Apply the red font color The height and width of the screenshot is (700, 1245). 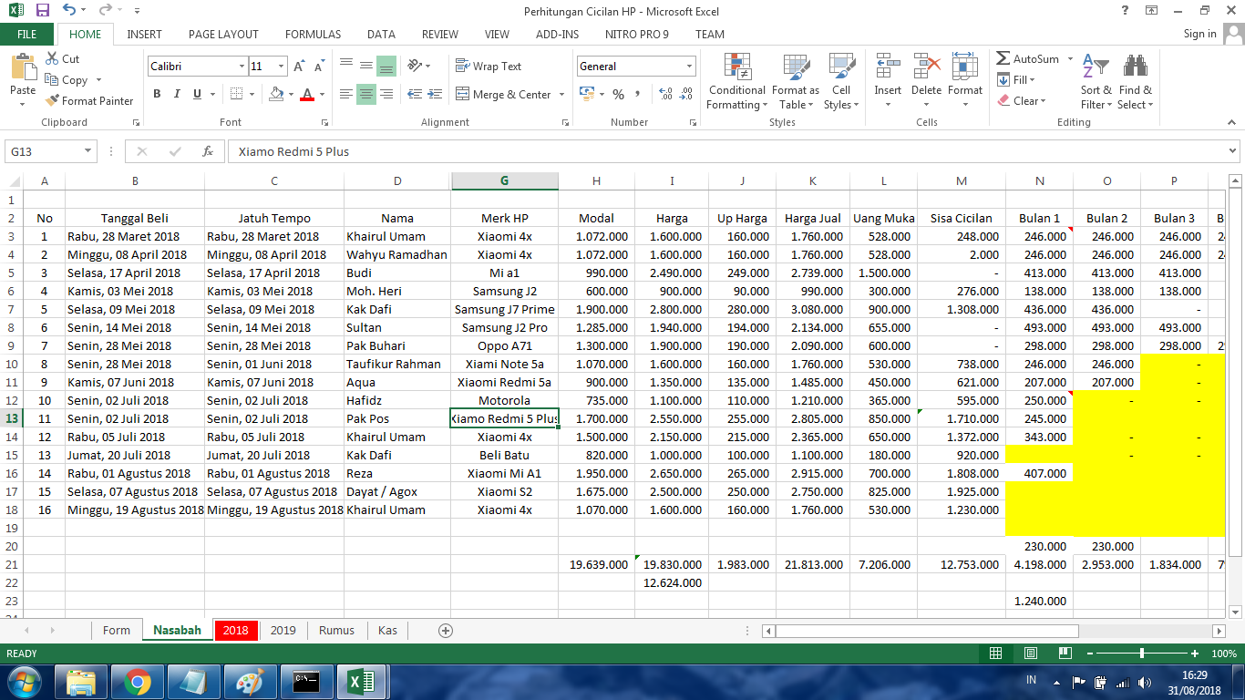307,94
